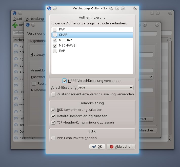
Task: Open the Verbindung menu
Action: (34, 19)
